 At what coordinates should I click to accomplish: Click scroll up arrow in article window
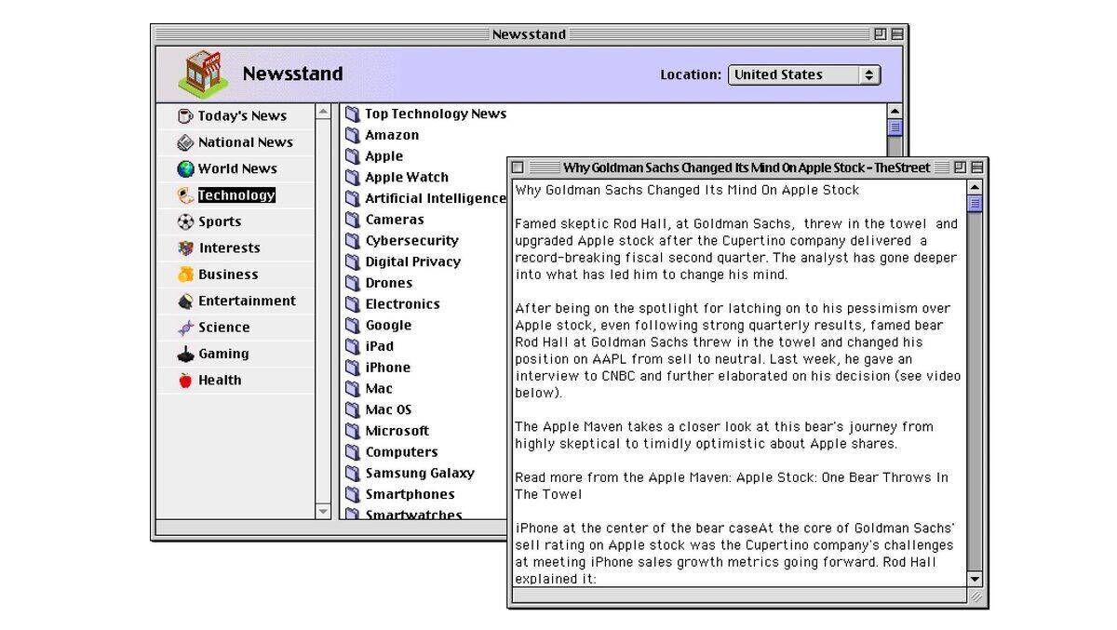point(975,188)
